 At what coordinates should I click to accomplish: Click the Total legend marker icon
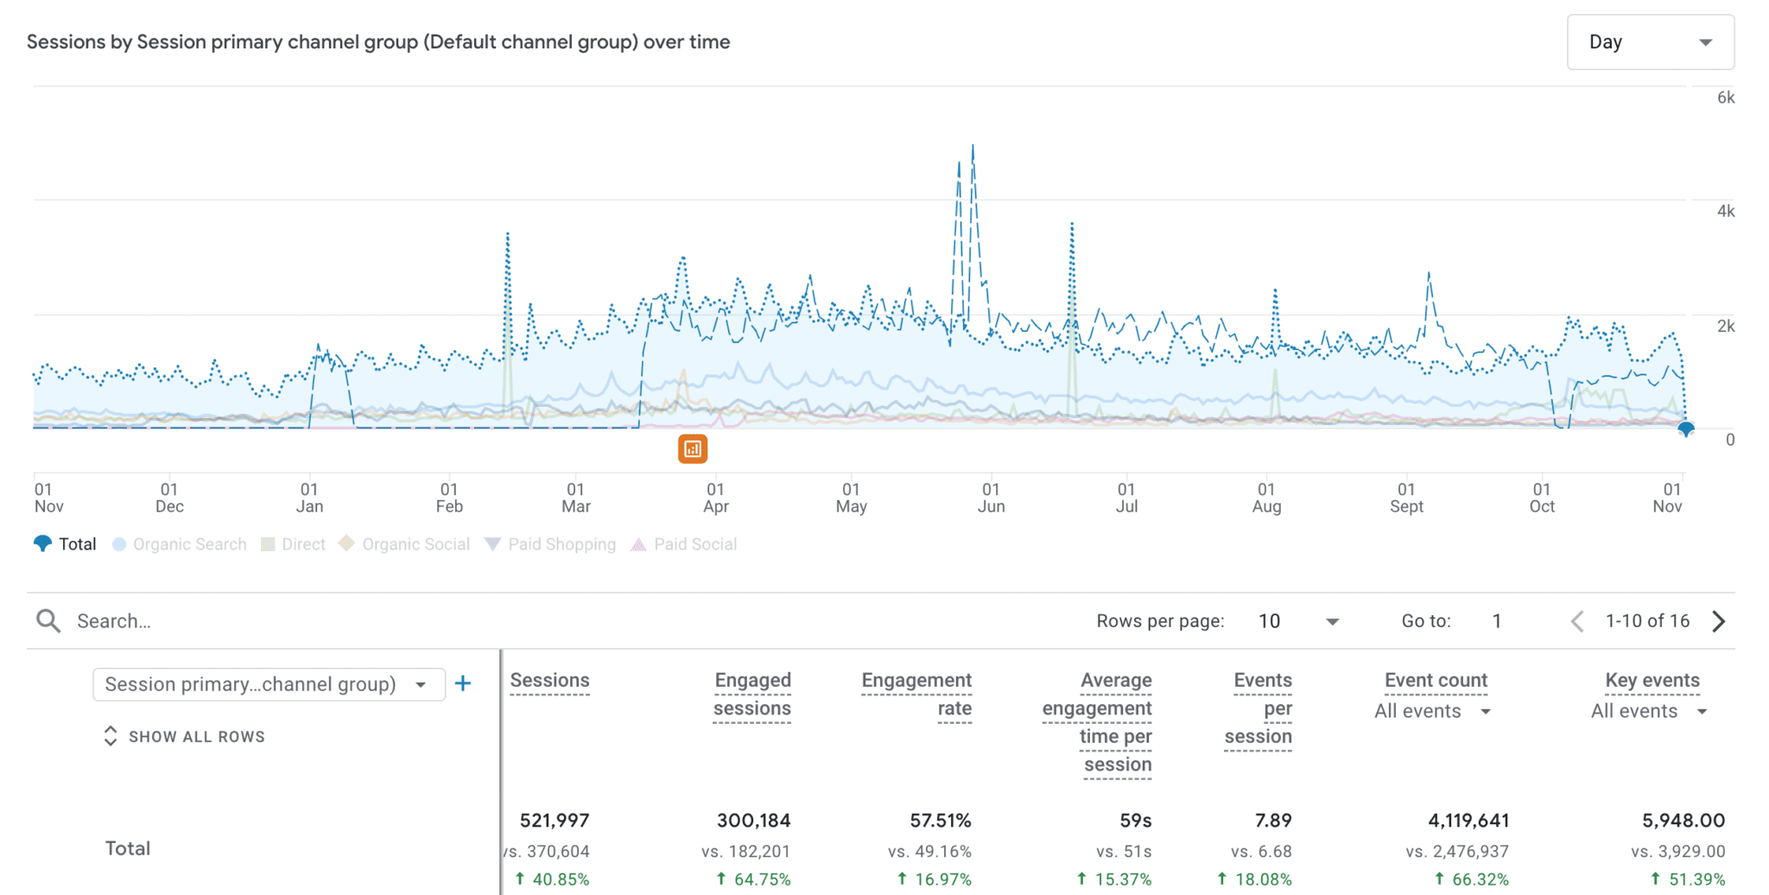(x=42, y=544)
